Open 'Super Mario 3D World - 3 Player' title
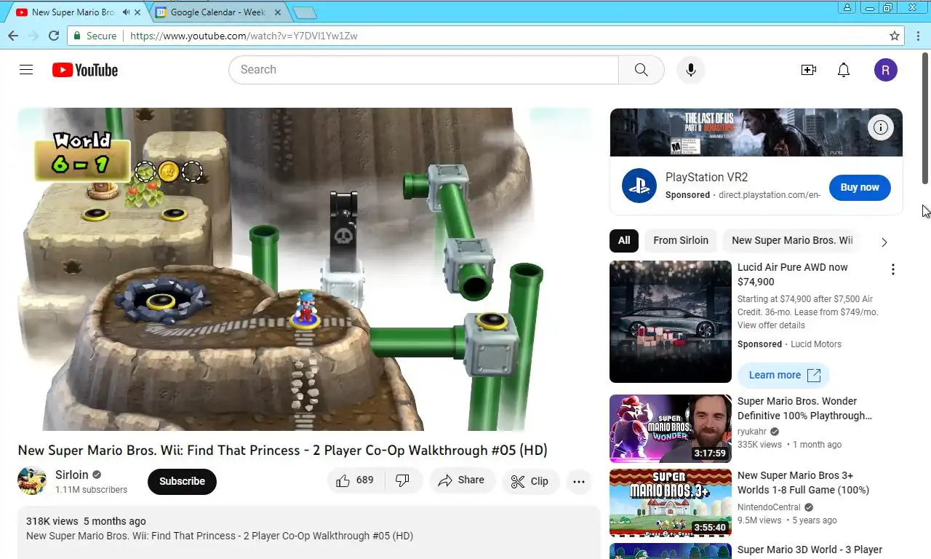 [x=810, y=550]
